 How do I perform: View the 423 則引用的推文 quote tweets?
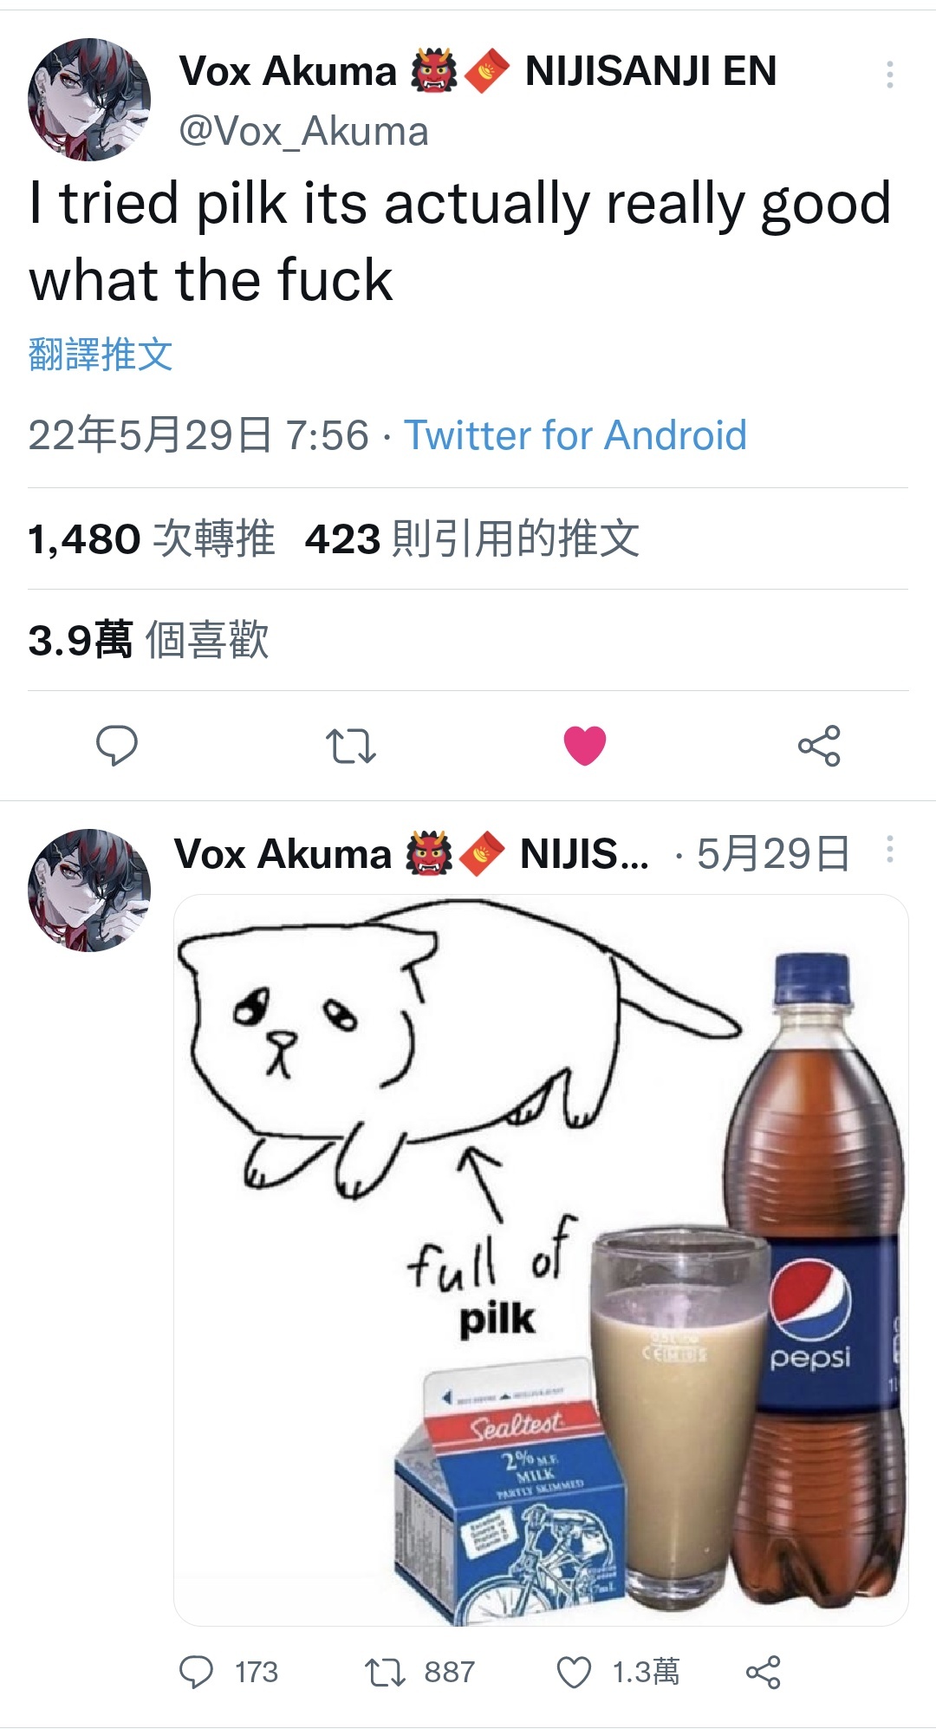coord(472,538)
